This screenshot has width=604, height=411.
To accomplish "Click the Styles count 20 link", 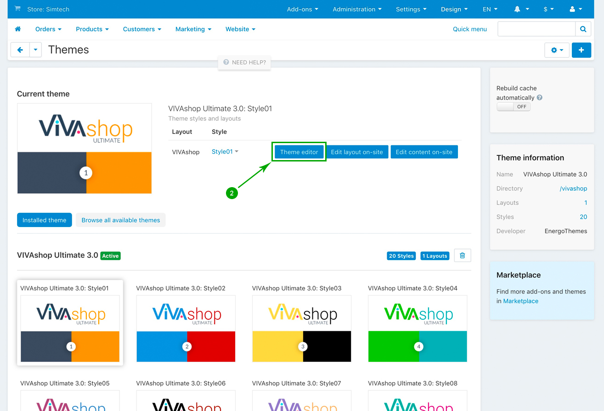I will (583, 217).
